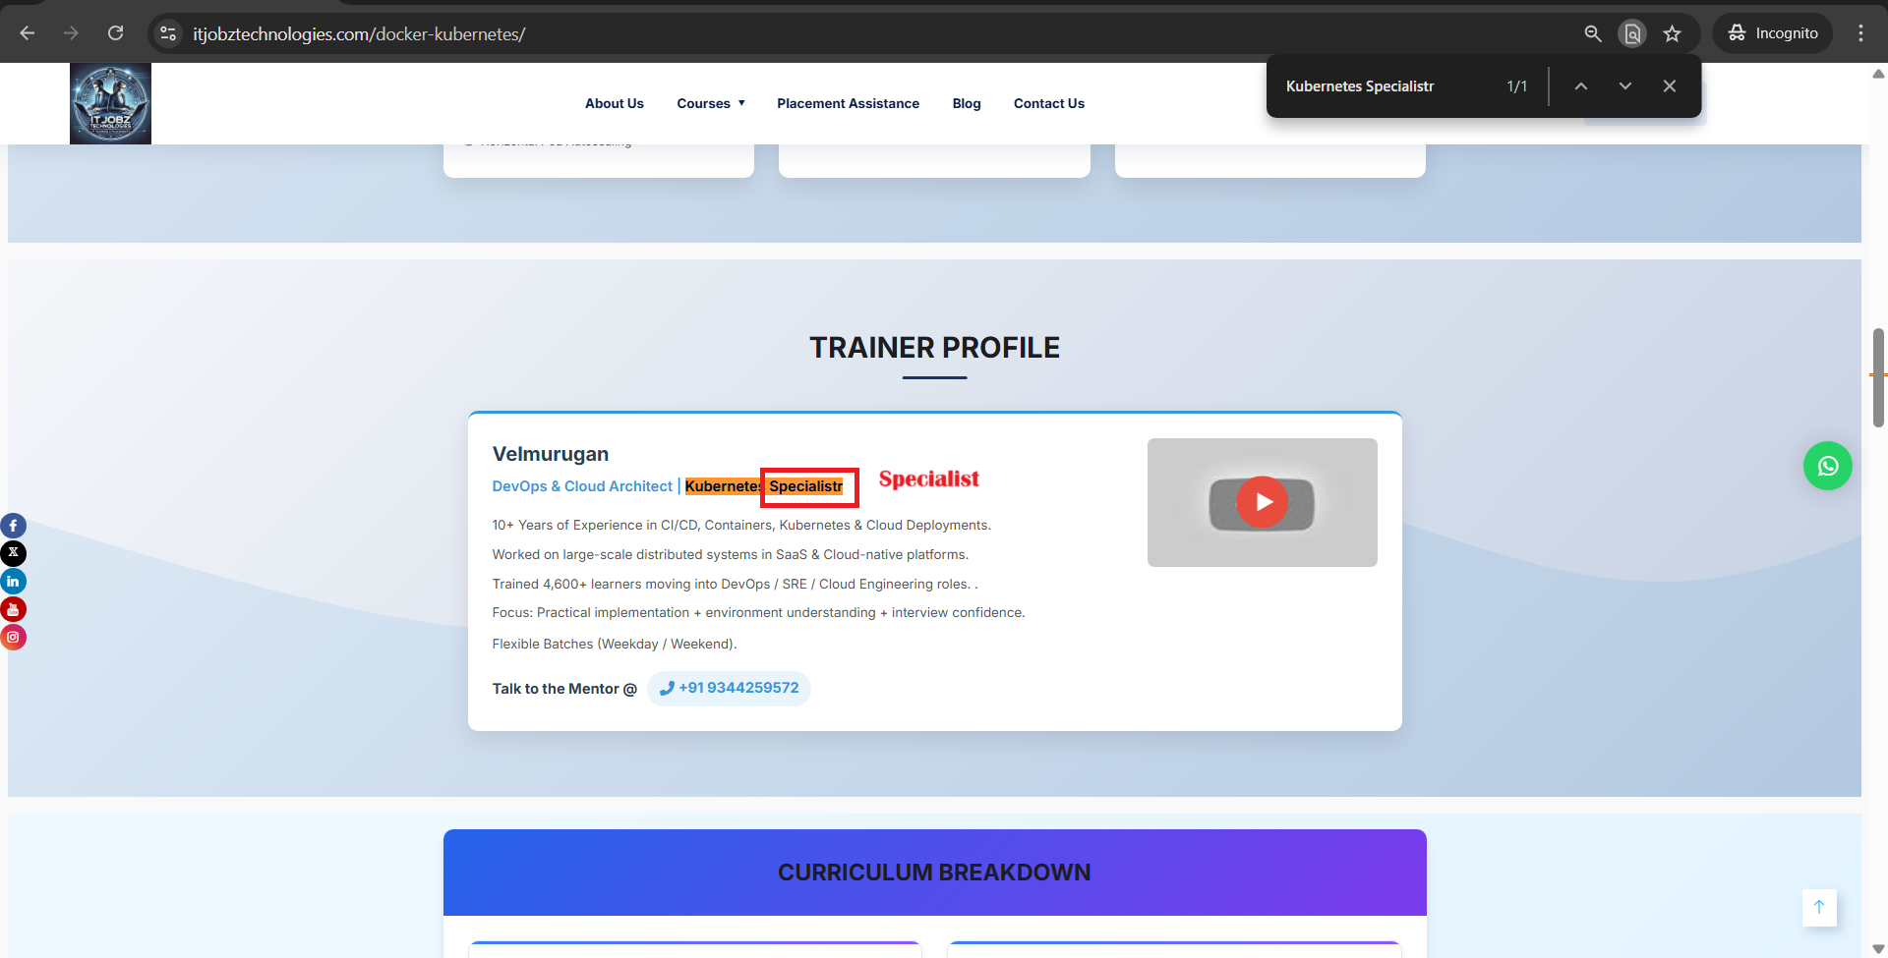This screenshot has width=1888, height=958.
Task: Go to previous find result
Action: click(1581, 86)
